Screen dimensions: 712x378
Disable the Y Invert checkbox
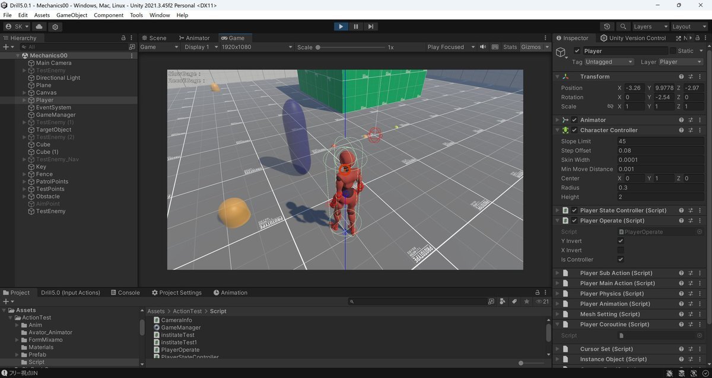point(621,241)
